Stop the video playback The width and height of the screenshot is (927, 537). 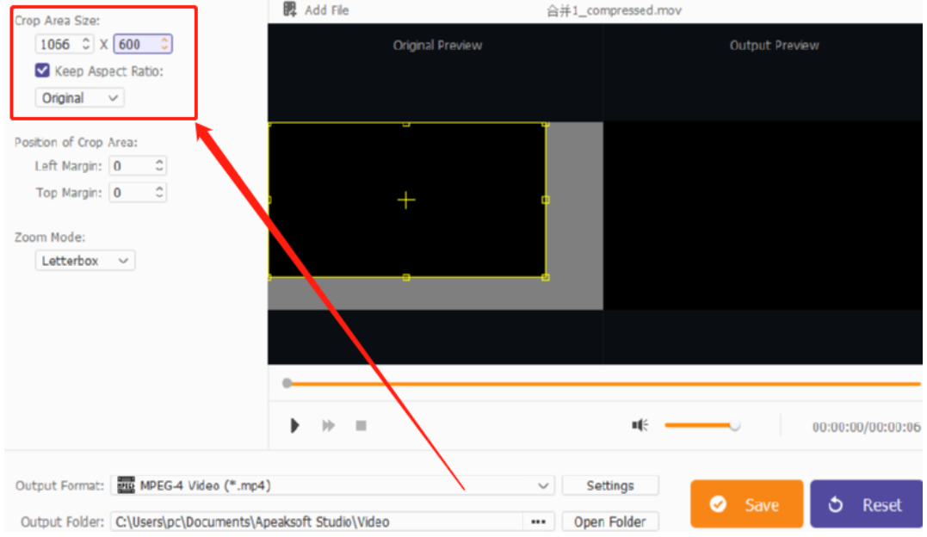pos(362,425)
